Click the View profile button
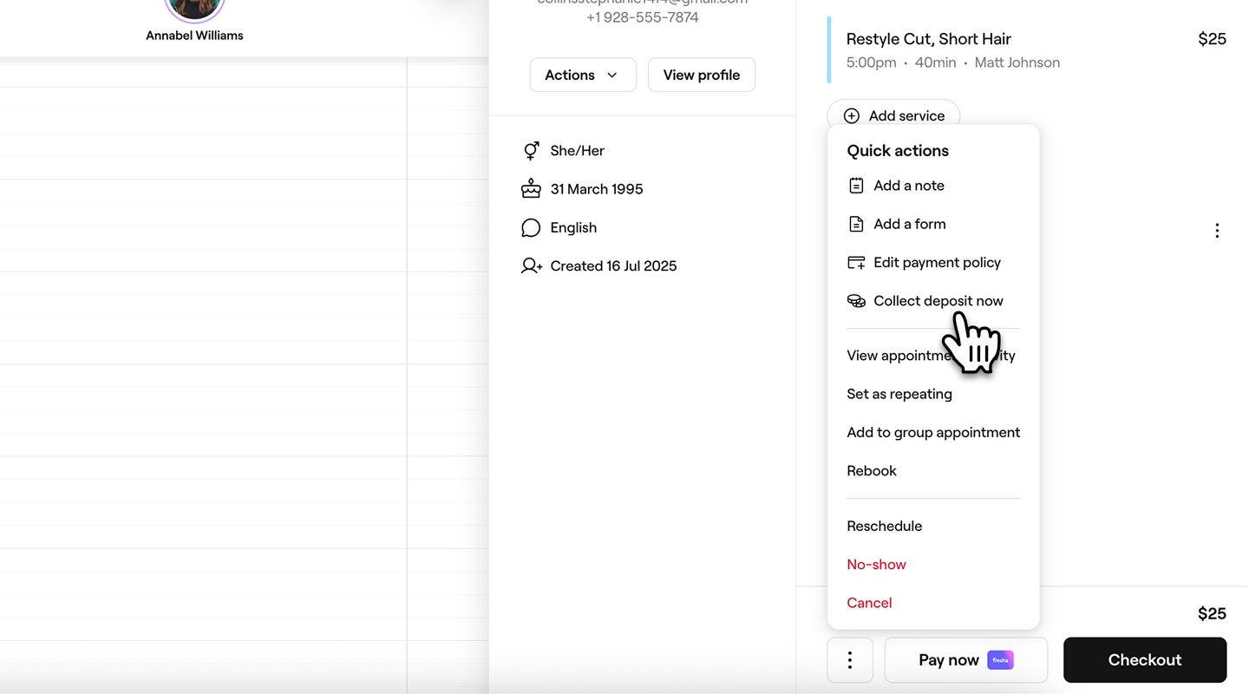Screen dimensions: 1249x694 pyautogui.click(x=701, y=75)
